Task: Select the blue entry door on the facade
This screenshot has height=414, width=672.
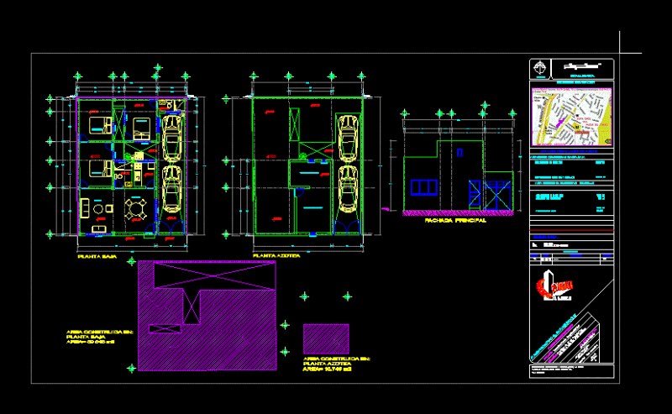Action: click(475, 195)
